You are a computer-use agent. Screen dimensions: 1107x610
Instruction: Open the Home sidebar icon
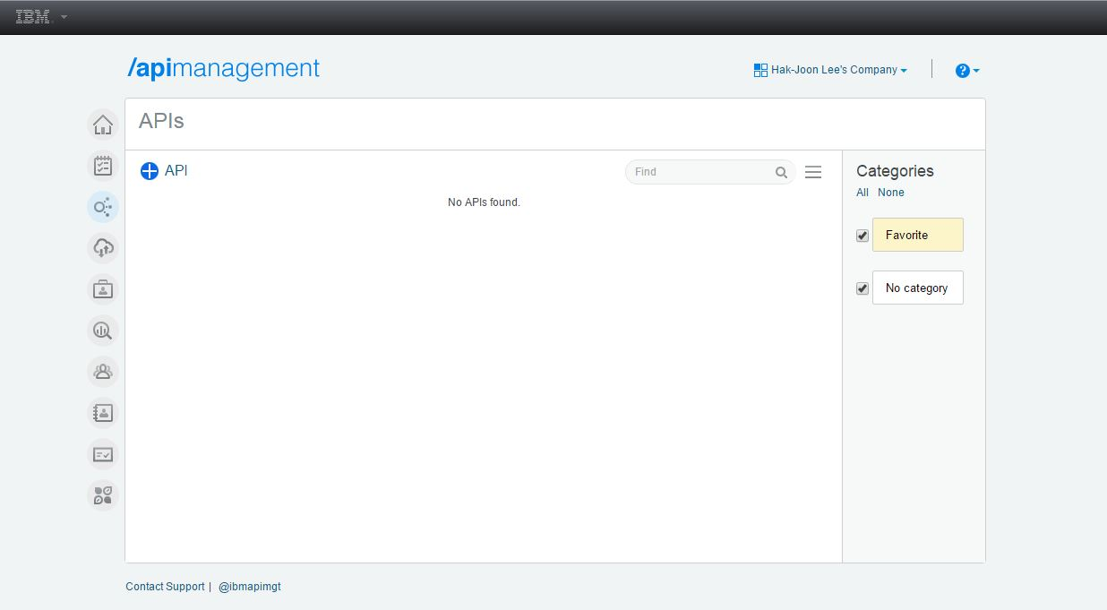(x=103, y=125)
